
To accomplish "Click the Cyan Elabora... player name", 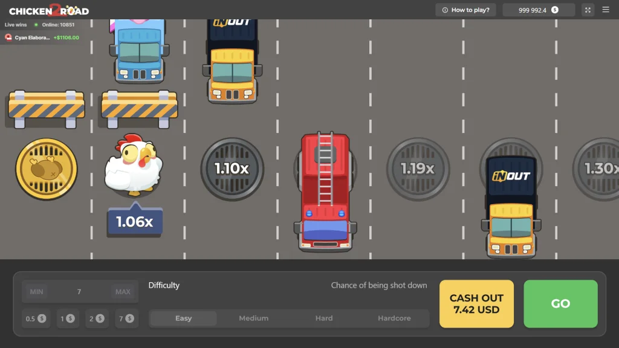I will pyautogui.click(x=33, y=37).
